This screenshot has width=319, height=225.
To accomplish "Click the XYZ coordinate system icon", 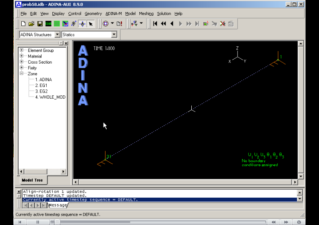I will 134,24.
